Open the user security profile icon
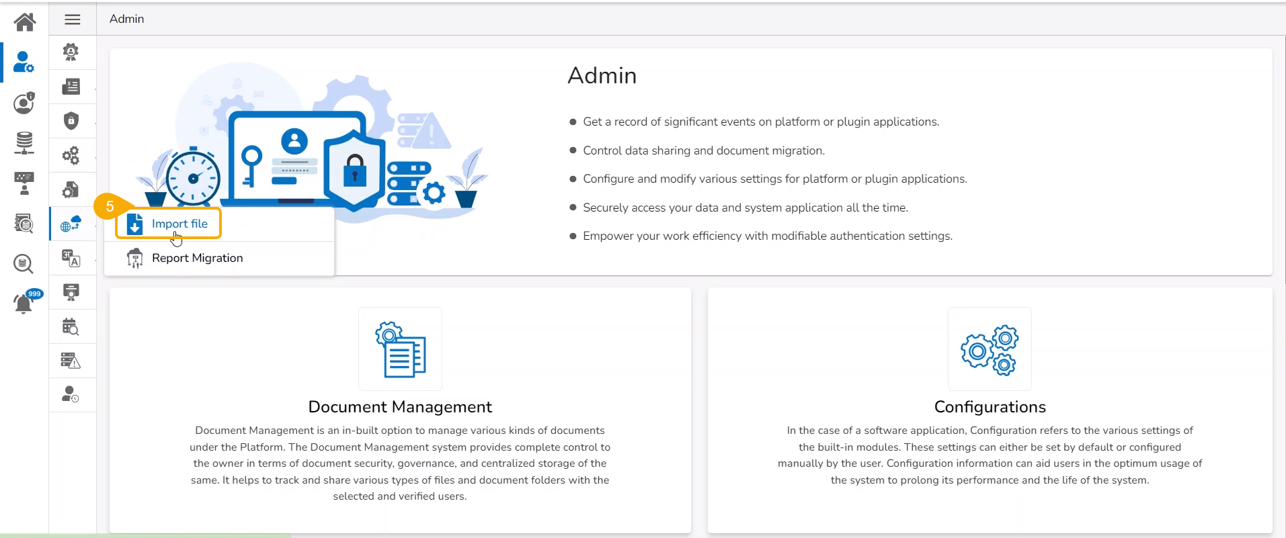This screenshot has height=538, width=1286. pos(24,103)
